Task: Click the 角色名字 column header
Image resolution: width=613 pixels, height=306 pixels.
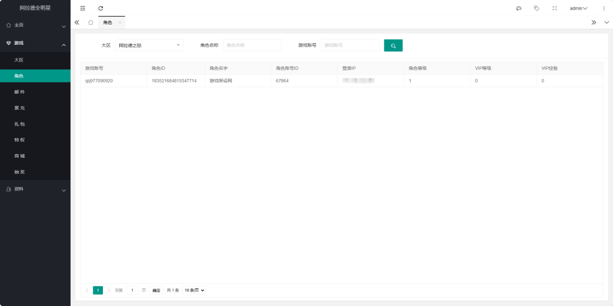Action: [x=238, y=68]
